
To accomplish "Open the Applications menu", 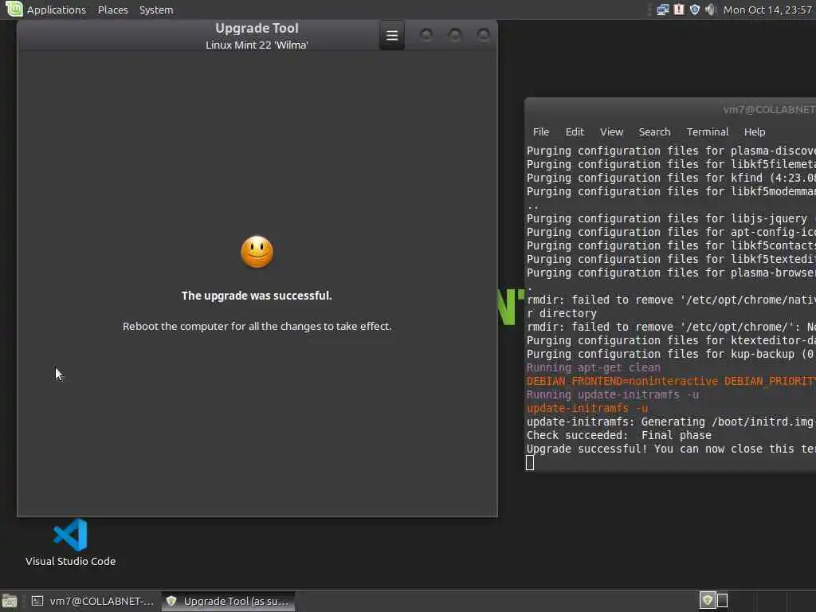I will 57,10.
